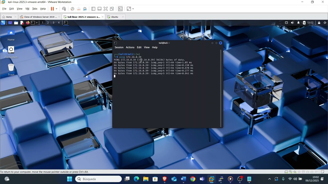
Task: Suspend the VM with the pause button
Action: click(52, 9)
